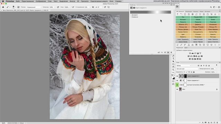Image resolution: width=221 pixels, height=124 pixels.
Task: Enable the Dither checkbox
Action: point(131,15)
